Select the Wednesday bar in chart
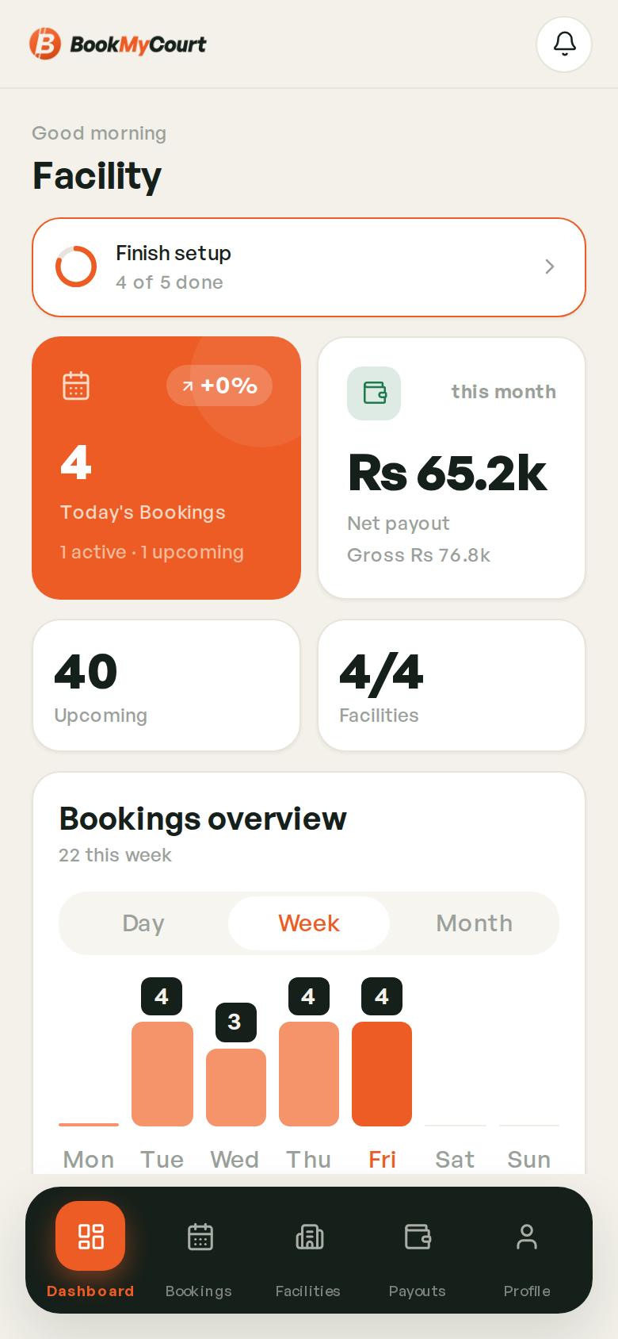The image size is (618, 1339). tap(236, 1088)
